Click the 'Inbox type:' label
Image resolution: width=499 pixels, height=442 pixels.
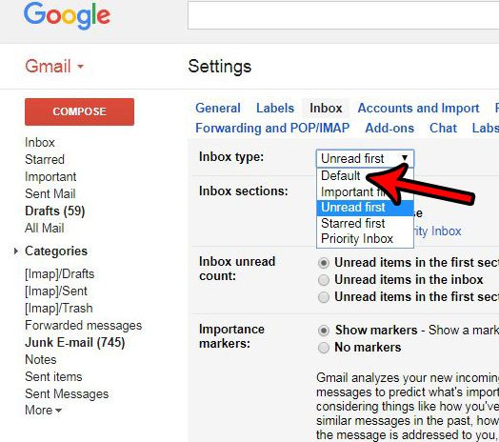click(x=231, y=157)
